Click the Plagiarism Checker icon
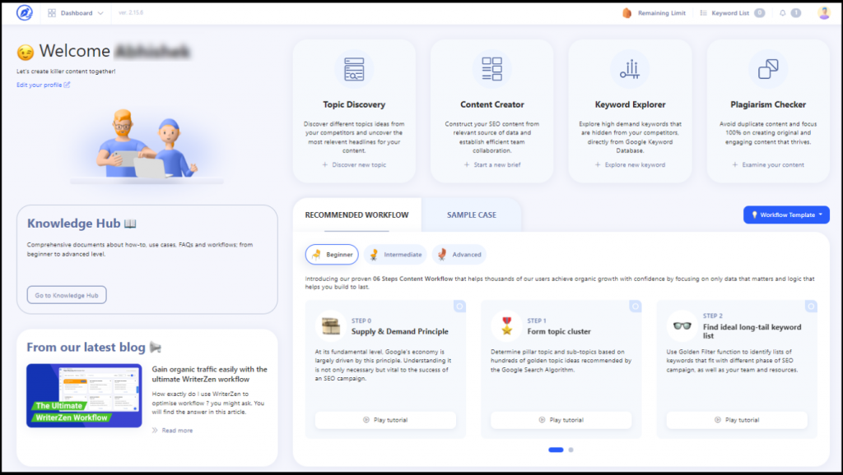 768,69
